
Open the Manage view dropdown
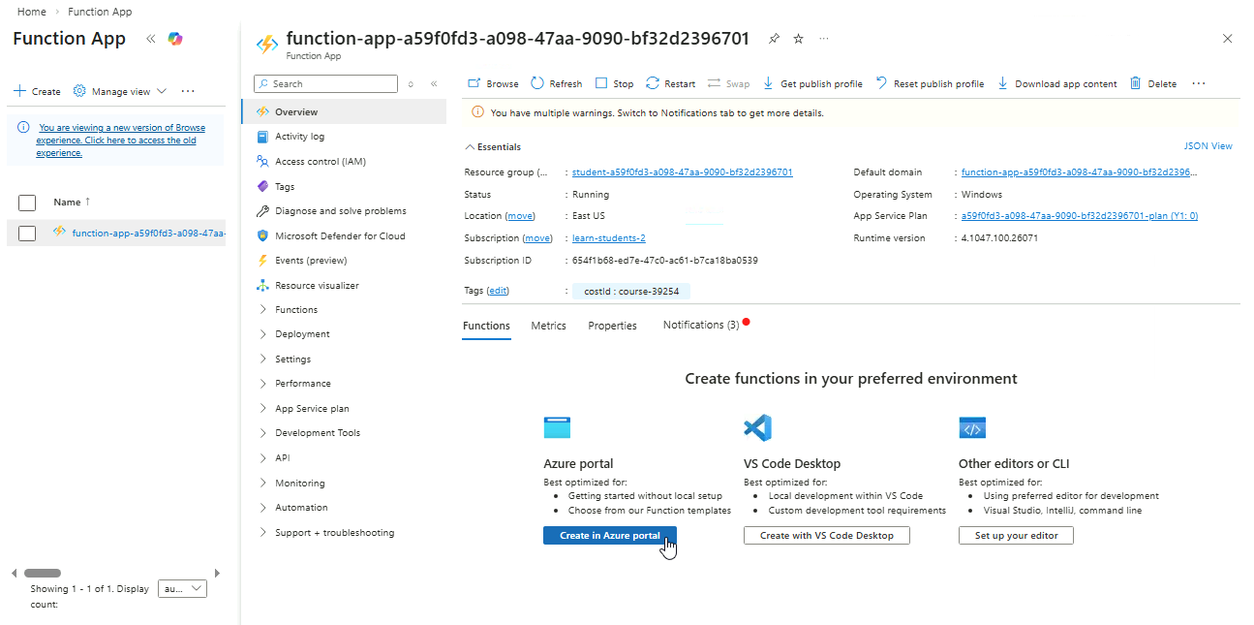(x=120, y=91)
